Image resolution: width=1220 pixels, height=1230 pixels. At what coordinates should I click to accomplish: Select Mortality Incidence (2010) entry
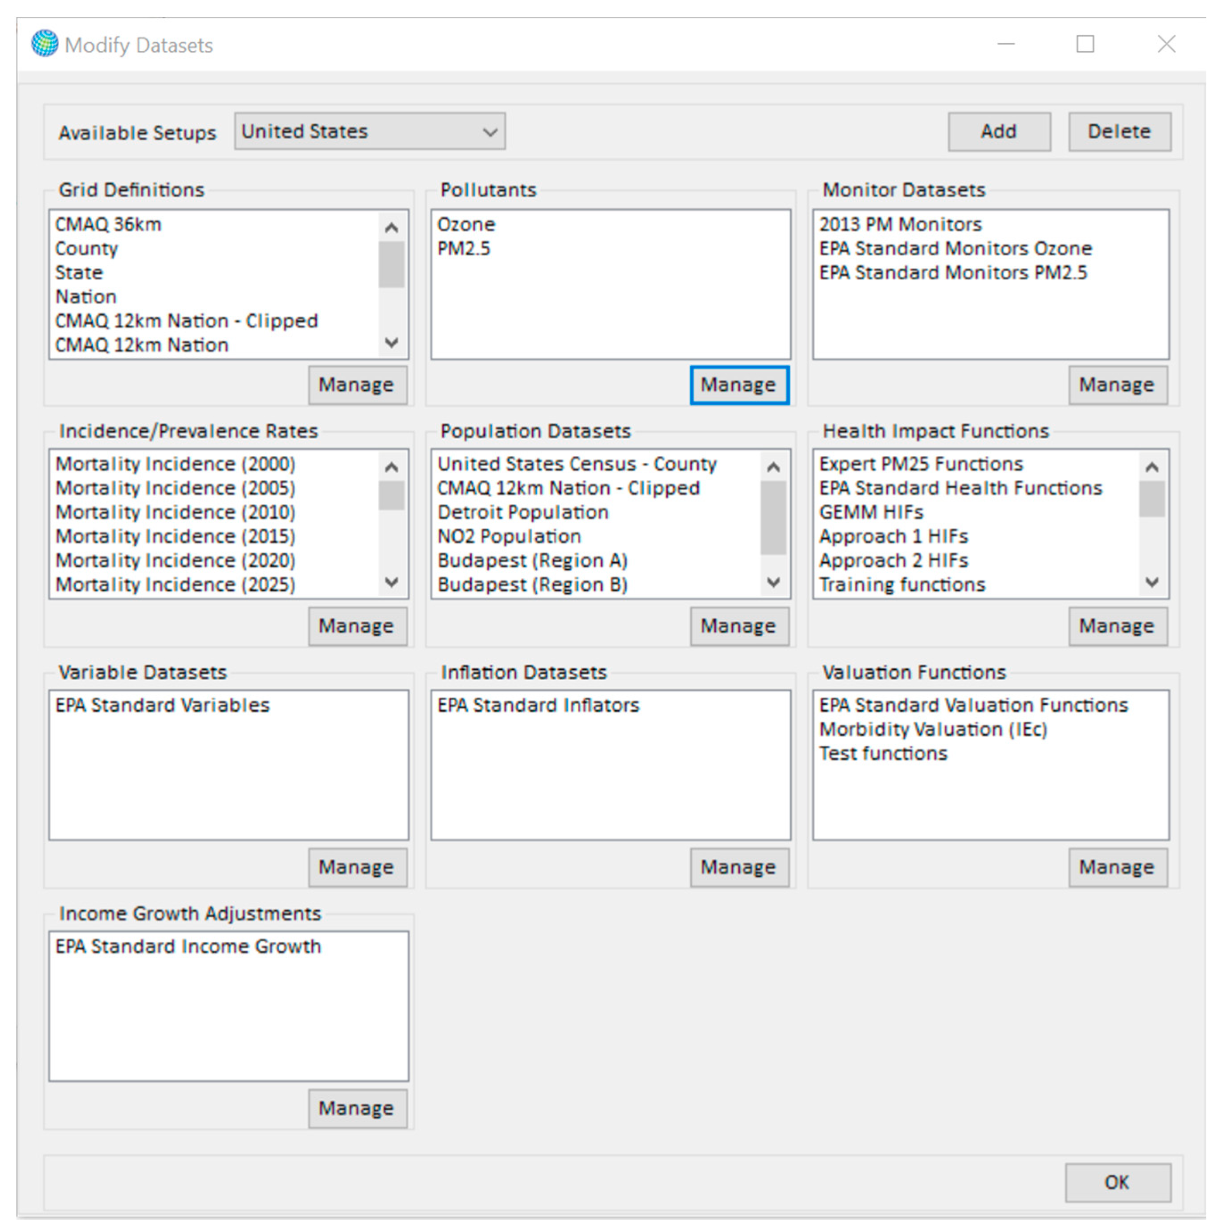tap(175, 512)
